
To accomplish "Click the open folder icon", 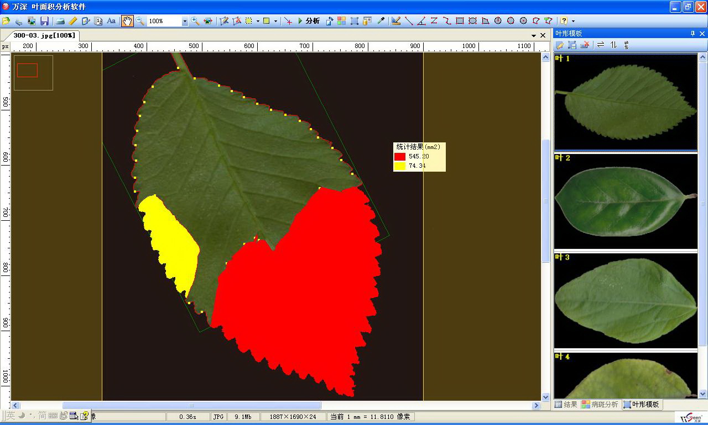I will click(x=6, y=21).
